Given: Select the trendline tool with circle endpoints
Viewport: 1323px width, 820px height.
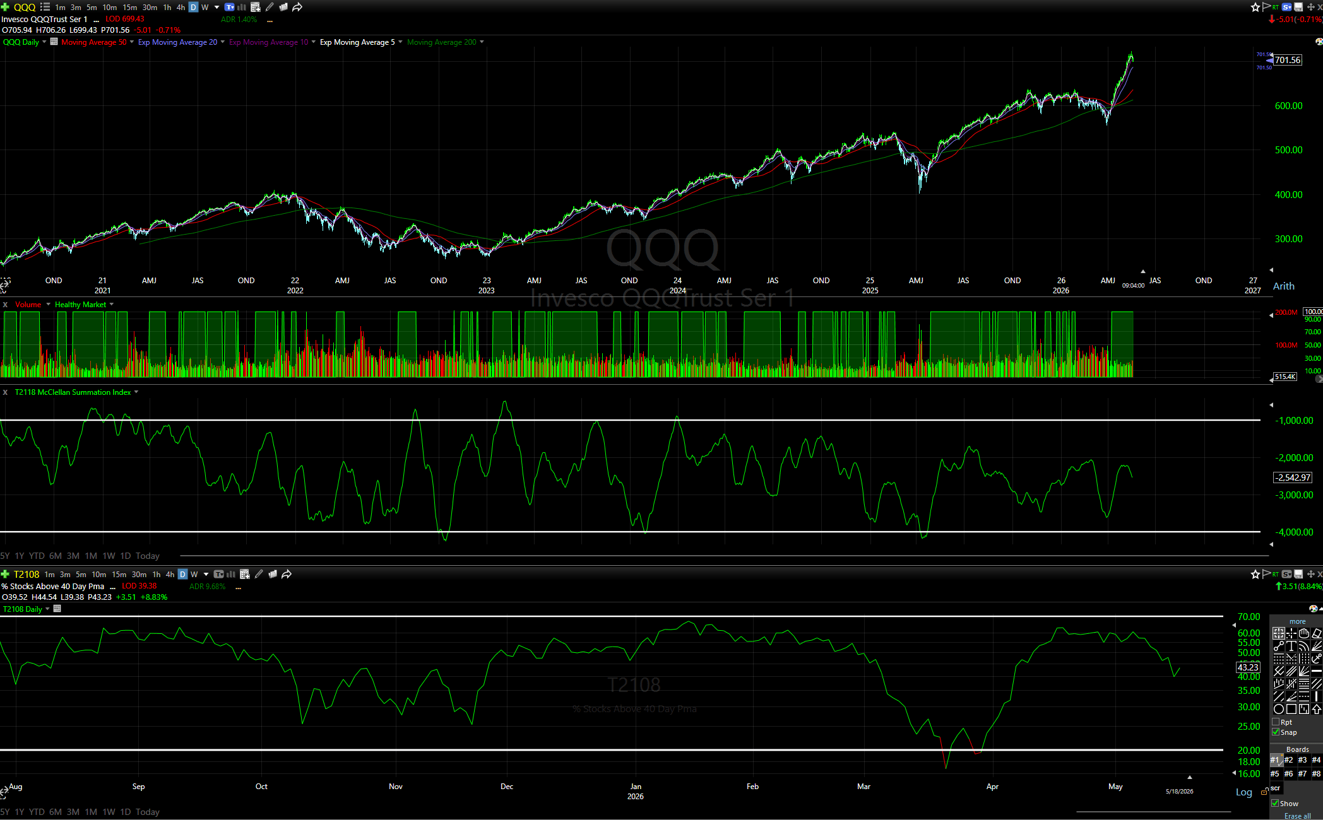Looking at the screenshot, I should tap(1278, 646).
